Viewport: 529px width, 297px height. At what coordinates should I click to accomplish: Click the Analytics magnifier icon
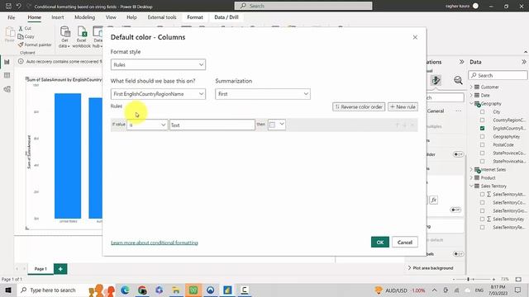[x=458, y=80]
